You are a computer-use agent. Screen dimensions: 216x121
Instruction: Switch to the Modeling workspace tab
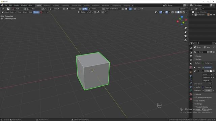(x=47, y=5)
